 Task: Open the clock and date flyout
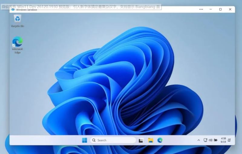223,140
